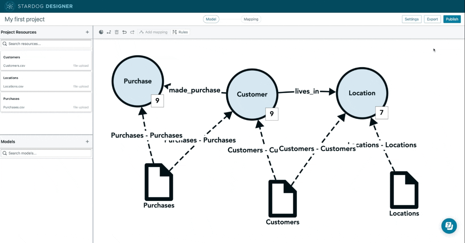Open the Rules panel
This screenshot has width=465, height=243.
tap(180, 32)
